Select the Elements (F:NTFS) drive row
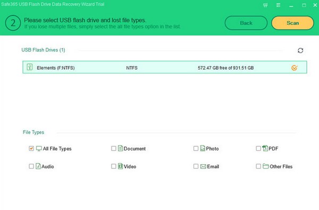This screenshot has height=210, width=319. pyautogui.click(x=165, y=67)
